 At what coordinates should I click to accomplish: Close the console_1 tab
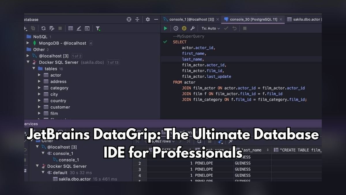(218, 19)
